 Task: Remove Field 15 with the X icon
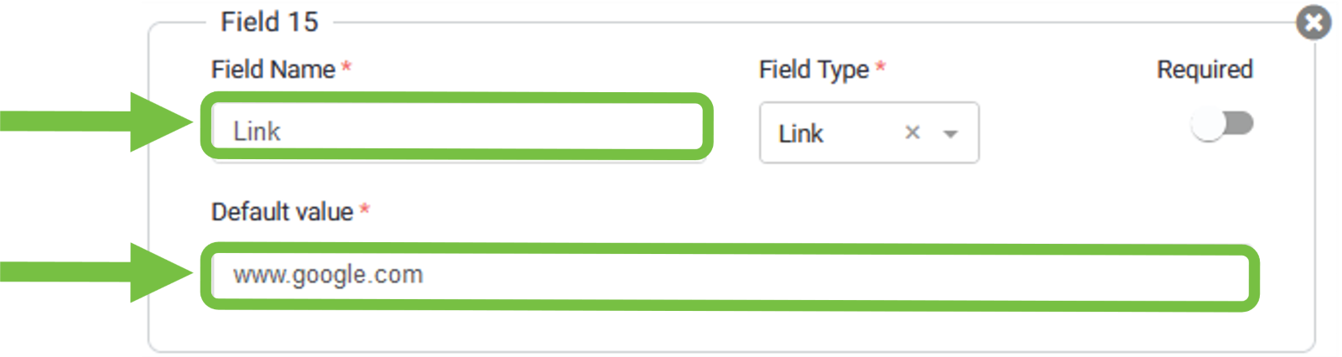coord(1313,23)
